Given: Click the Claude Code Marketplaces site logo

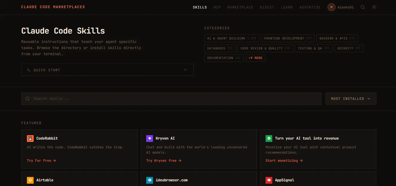Looking at the screenshot, I should [53, 7].
